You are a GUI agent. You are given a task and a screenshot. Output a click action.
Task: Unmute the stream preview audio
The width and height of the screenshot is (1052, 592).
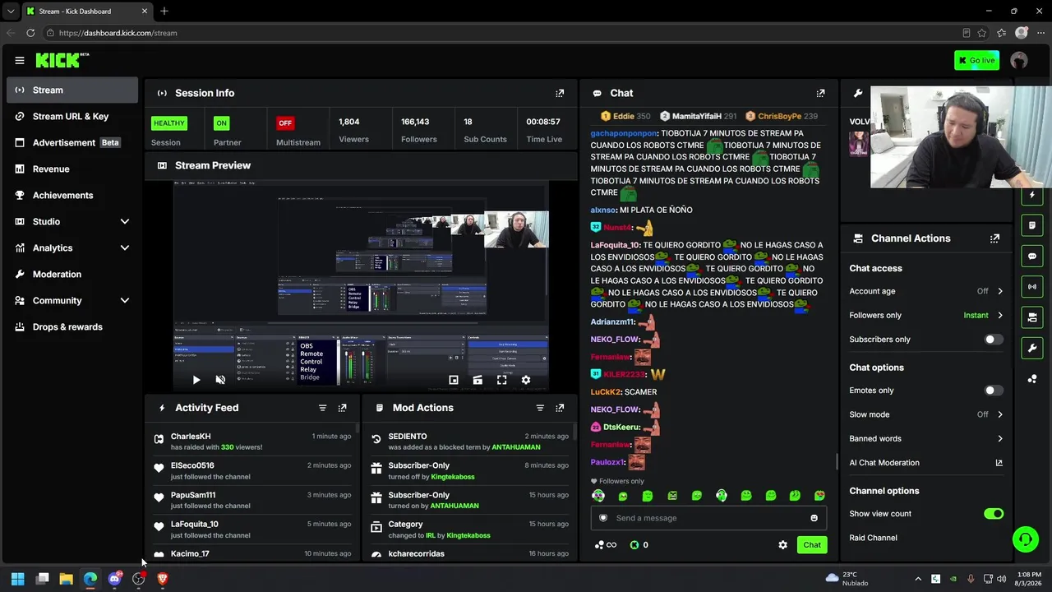coord(220,380)
